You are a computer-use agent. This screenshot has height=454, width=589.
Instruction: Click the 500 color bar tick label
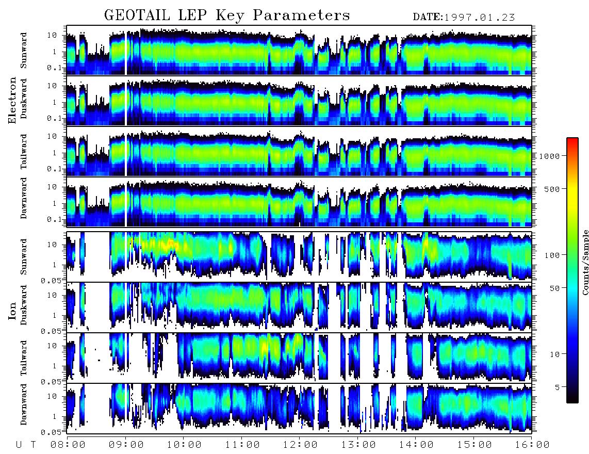[552, 189]
